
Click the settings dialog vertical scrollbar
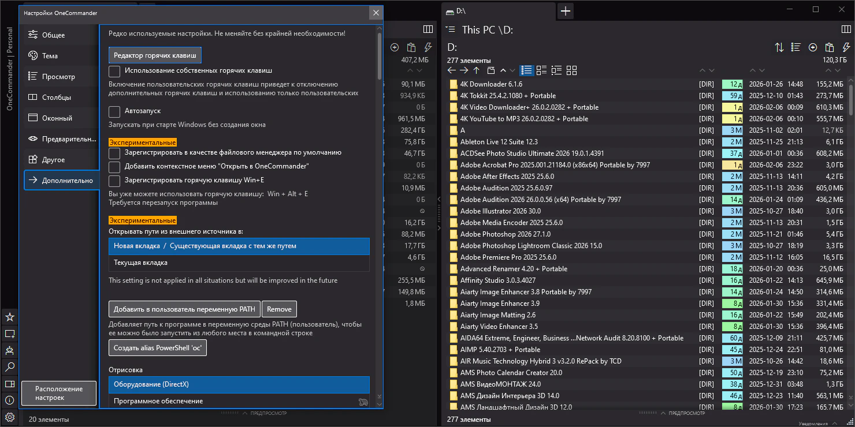(379, 57)
